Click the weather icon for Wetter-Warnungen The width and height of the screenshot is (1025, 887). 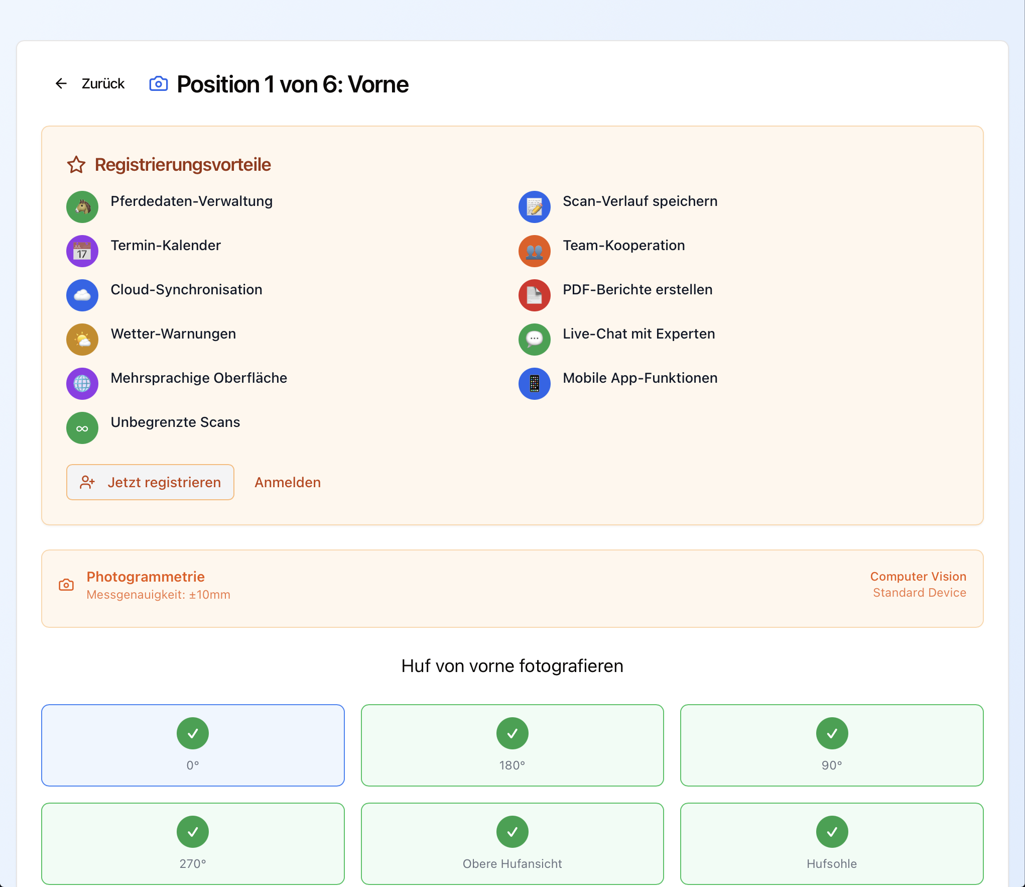click(x=82, y=340)
